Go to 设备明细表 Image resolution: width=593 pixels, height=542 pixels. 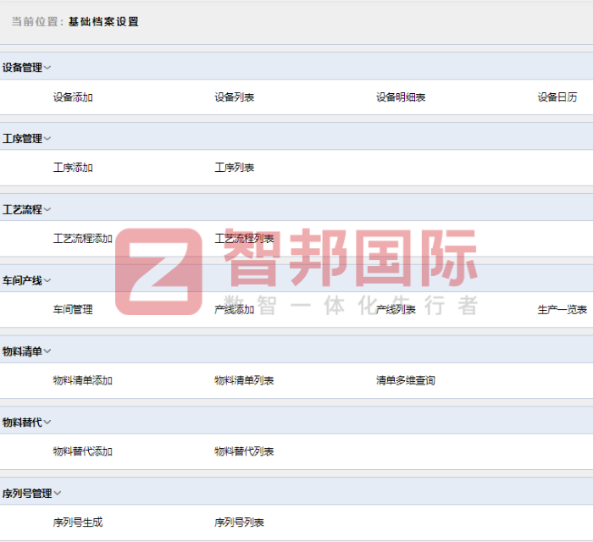[401, 97]
